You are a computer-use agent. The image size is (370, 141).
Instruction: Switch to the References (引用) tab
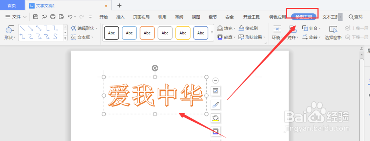[x=162, y=17]
